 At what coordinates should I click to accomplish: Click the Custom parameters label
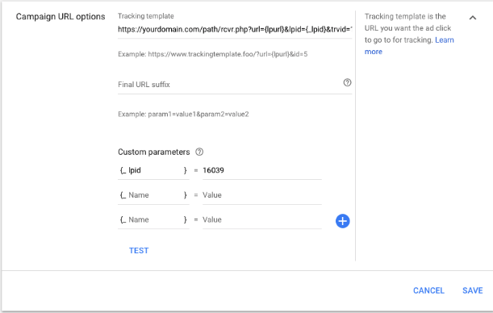pos(154,152)
